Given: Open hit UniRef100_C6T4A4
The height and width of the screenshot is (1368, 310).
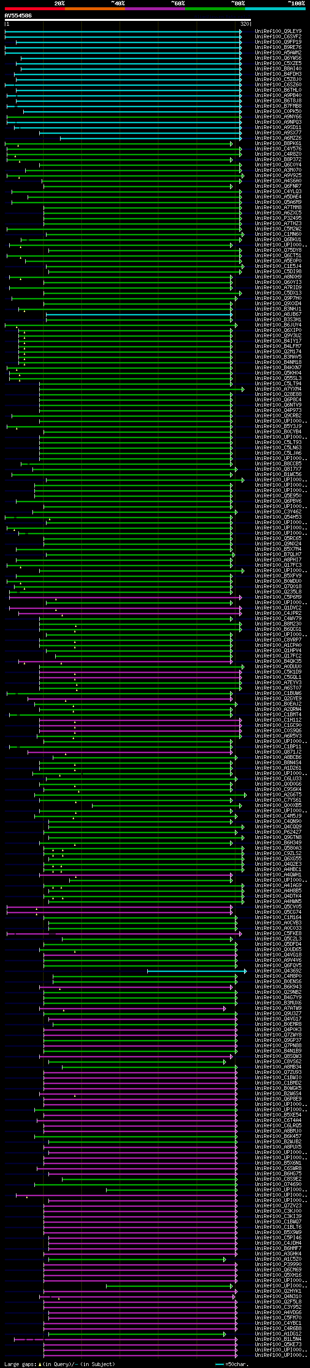Looking at the screenshot, I should point(278,1121).
